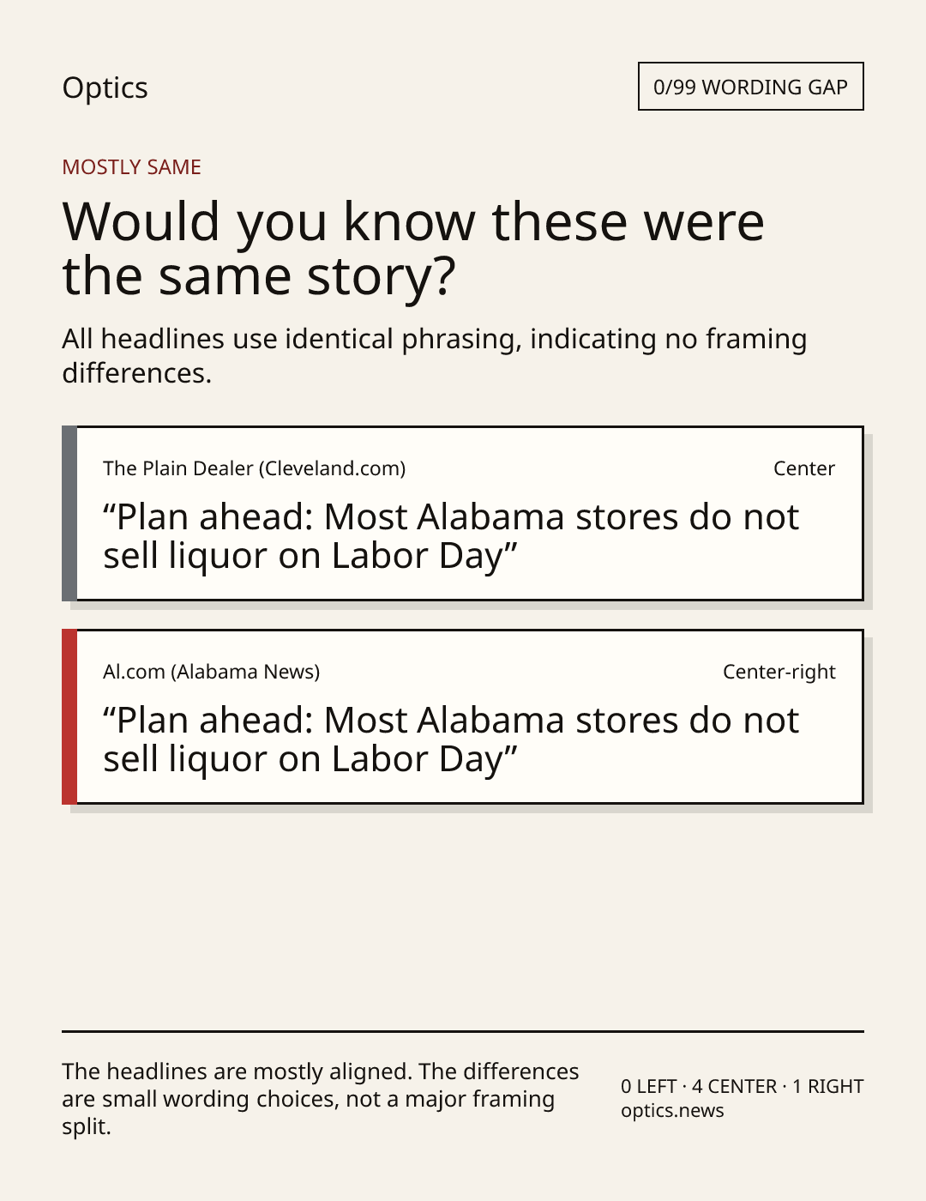Screen dimensions: 926x1201
Task: Click The Plain Dealer (Cleveland.com) source name
Action: click(x=254, y=468)
